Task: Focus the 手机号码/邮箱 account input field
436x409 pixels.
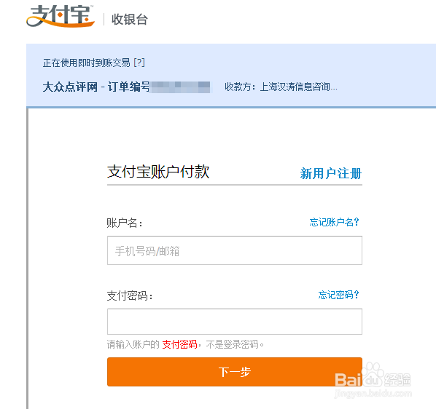Action: [235, 250]
